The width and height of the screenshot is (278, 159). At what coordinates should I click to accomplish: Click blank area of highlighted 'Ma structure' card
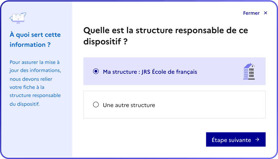click(219, 72)
